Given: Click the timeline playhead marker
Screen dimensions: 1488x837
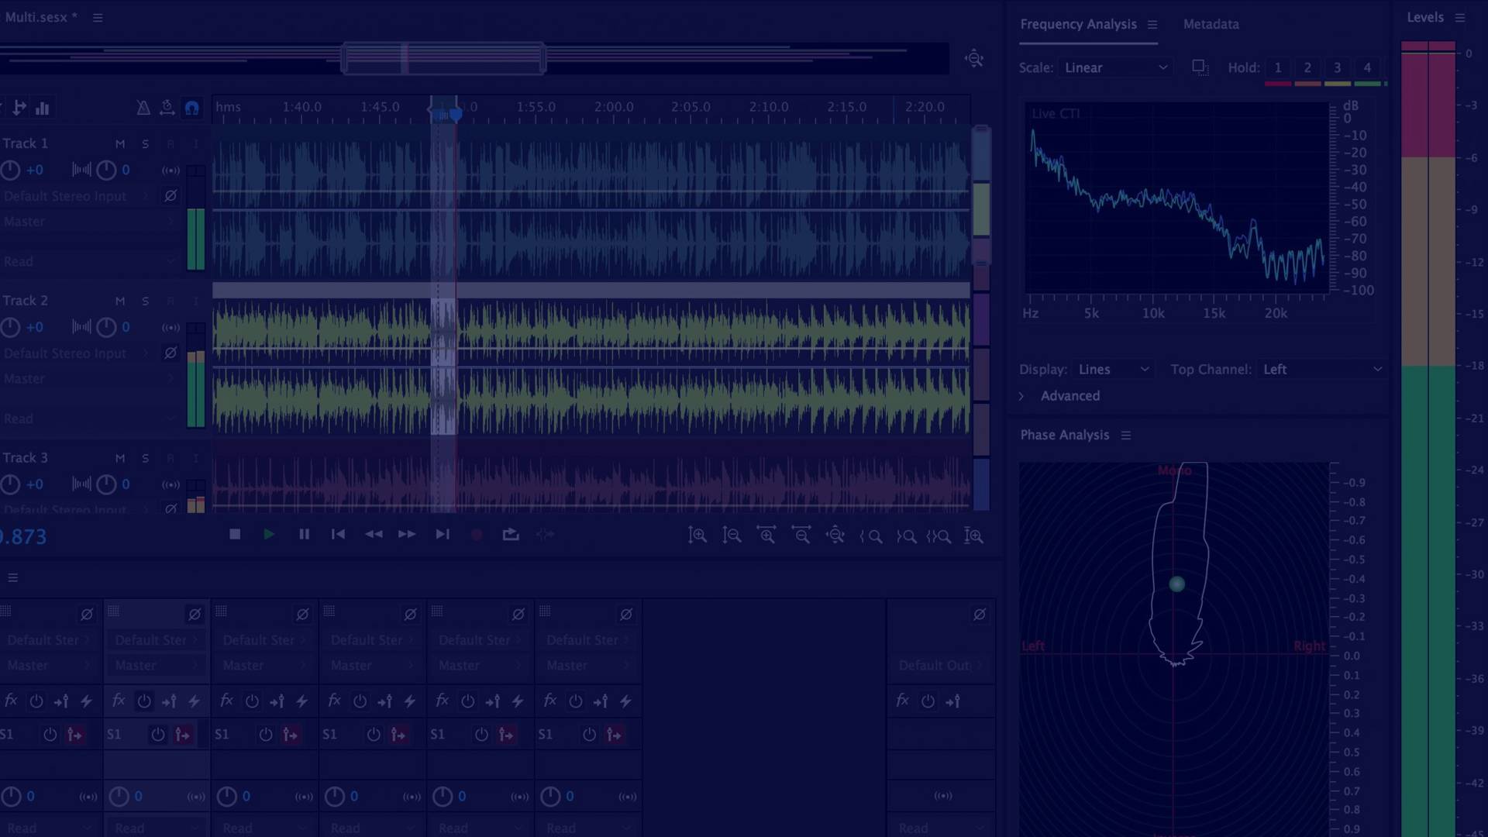Looking at the screenshot, I should click(x=456, y=115).
